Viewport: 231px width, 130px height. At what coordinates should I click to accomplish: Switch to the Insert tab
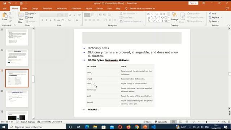click(25, 9)
